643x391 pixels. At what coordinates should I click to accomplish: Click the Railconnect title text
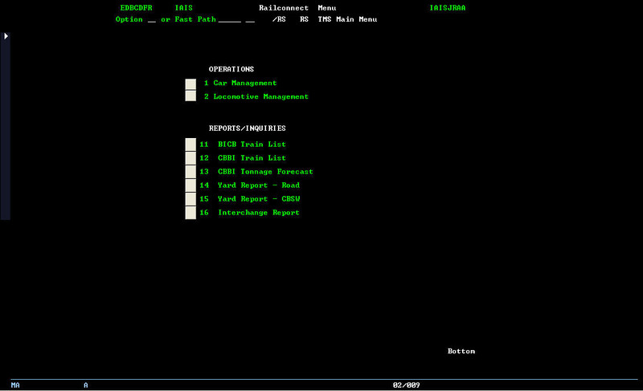[x=284, y=8]
